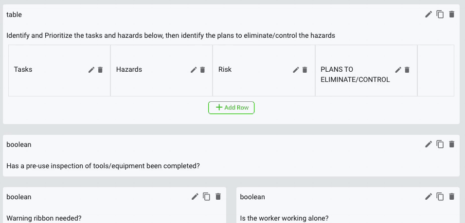465x223 pixels.
Task: Edit the worker working alone question
Action: (429, 196)
